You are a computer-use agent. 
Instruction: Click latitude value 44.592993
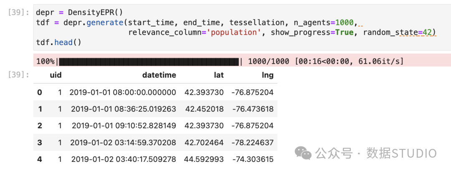coord(204,159)
